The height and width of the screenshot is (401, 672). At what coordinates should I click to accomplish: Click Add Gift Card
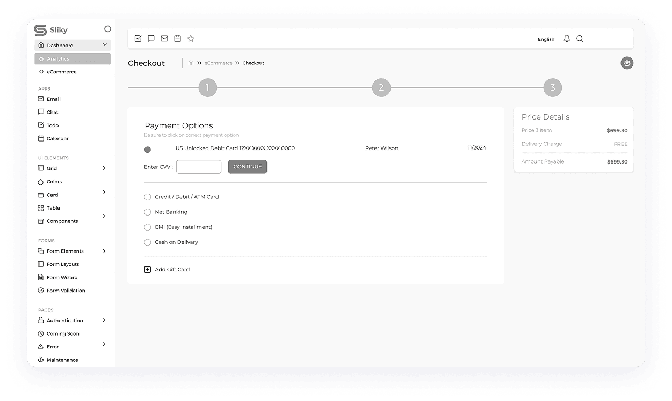pos(167,269)
